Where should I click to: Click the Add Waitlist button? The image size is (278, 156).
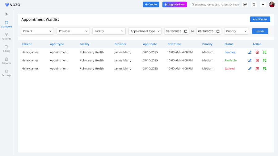click(260, 19)
